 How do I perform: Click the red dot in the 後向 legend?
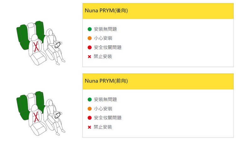[90, 48]
